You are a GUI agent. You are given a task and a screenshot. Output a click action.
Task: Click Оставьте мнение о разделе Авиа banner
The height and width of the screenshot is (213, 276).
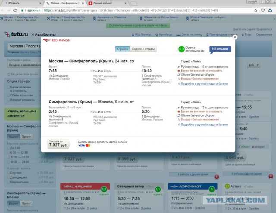coord(138,25)
